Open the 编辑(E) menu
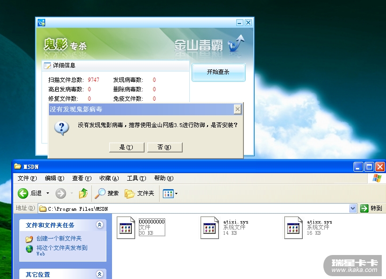386x279 pixels. point(55,178)
